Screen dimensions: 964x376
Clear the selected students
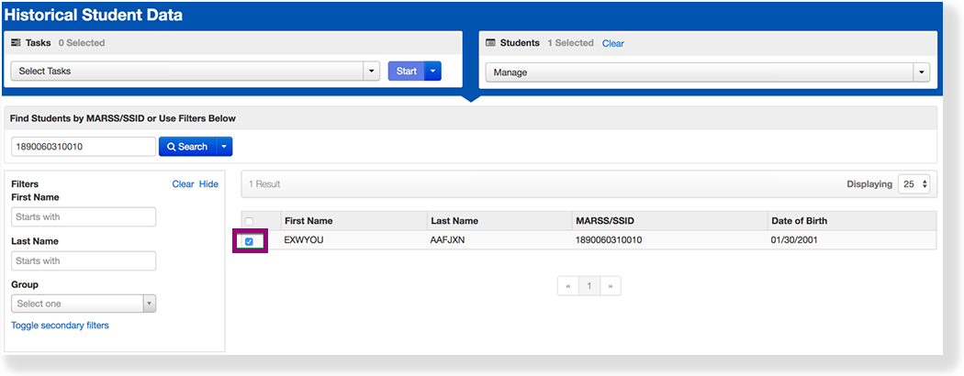point(612,43)
